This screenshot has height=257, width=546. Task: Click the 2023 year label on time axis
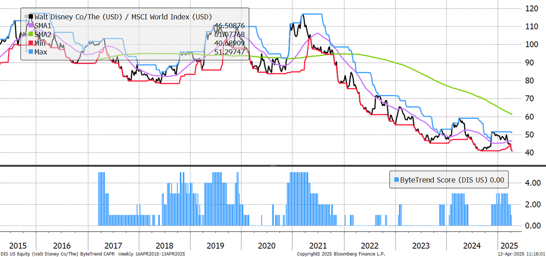[421, 246]
